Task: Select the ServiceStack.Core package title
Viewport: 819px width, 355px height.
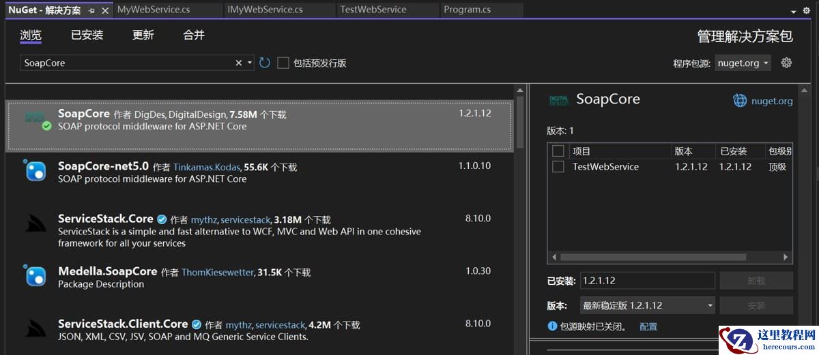Action: click(105, 219)
